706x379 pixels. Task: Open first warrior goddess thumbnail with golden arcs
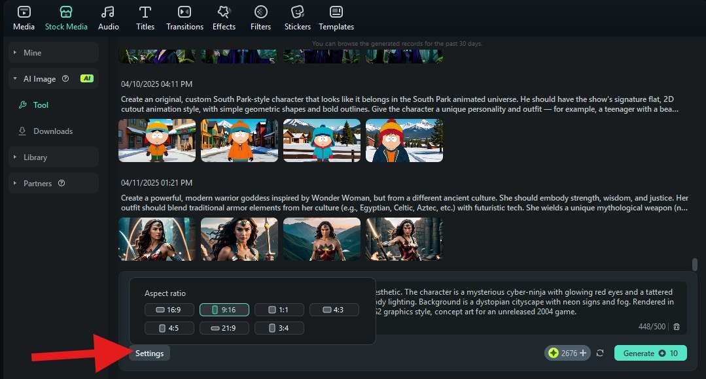click(157, 239)
